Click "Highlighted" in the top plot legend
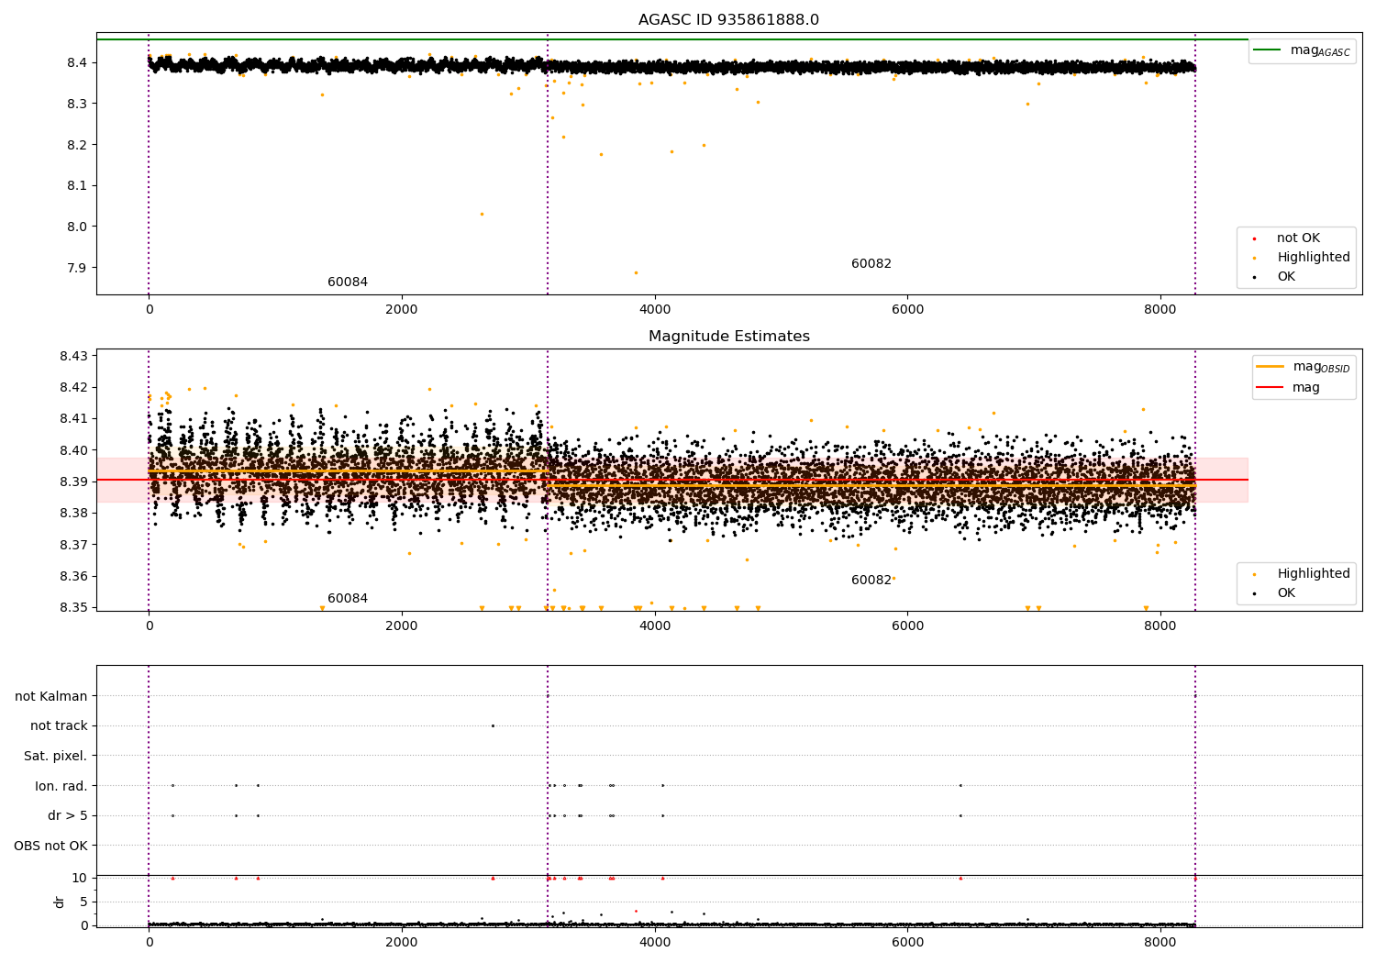 point(1314,258)
